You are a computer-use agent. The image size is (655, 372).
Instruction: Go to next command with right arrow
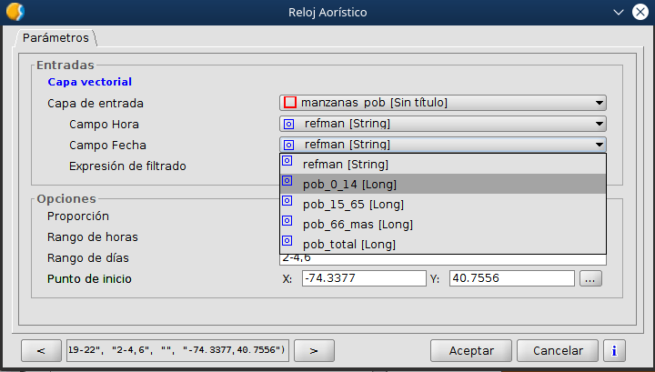tap(311, 350)
